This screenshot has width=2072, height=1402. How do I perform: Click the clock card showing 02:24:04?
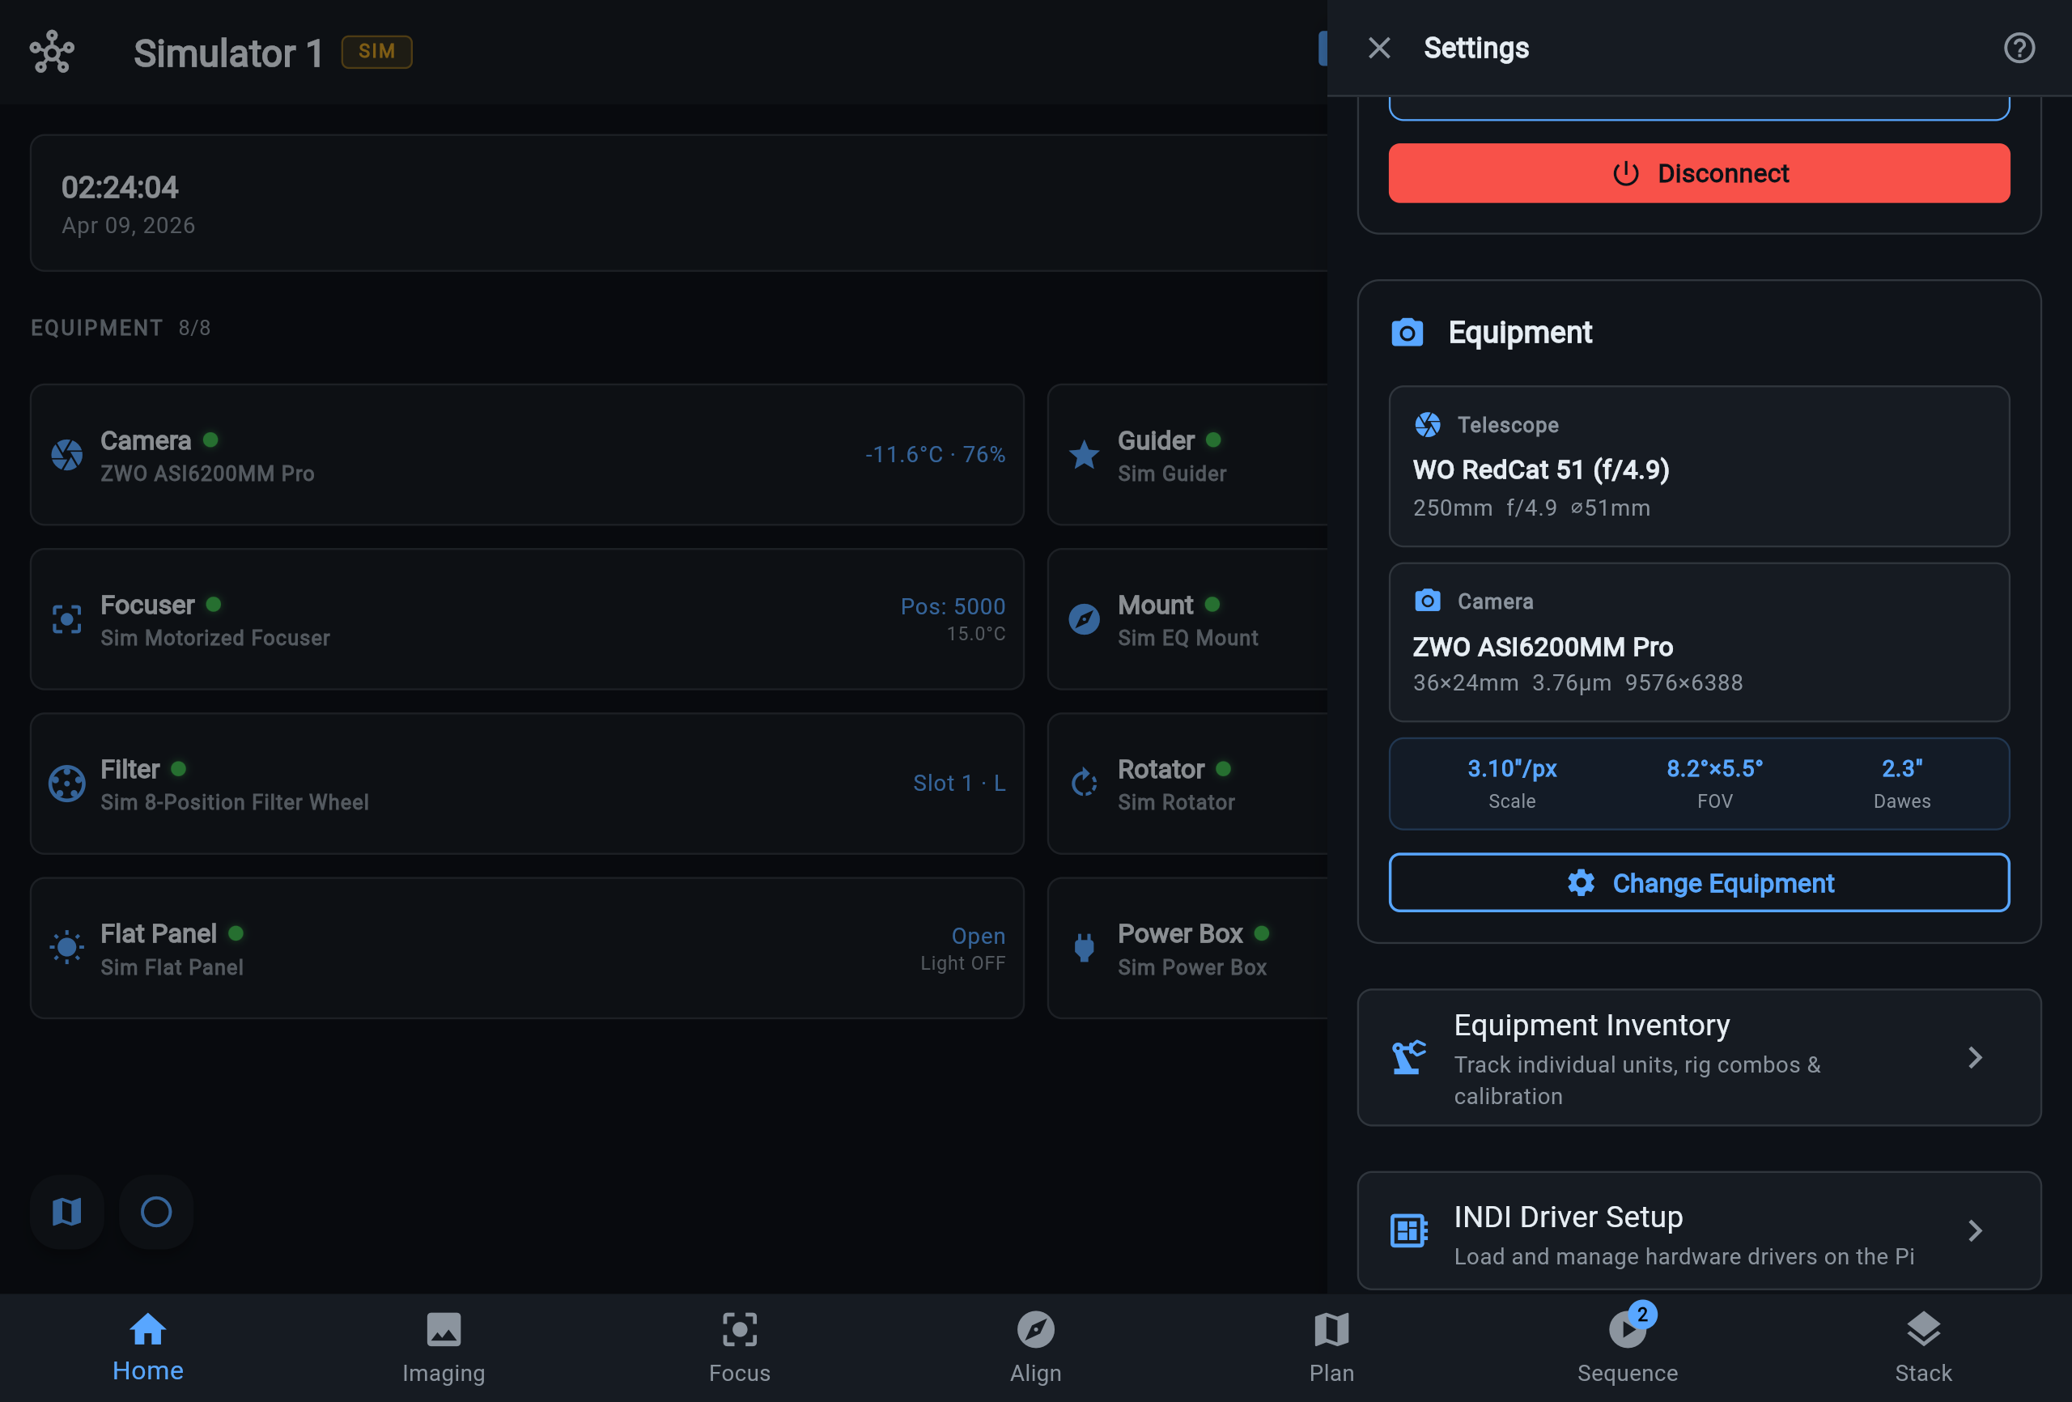(x=678, y=203)
